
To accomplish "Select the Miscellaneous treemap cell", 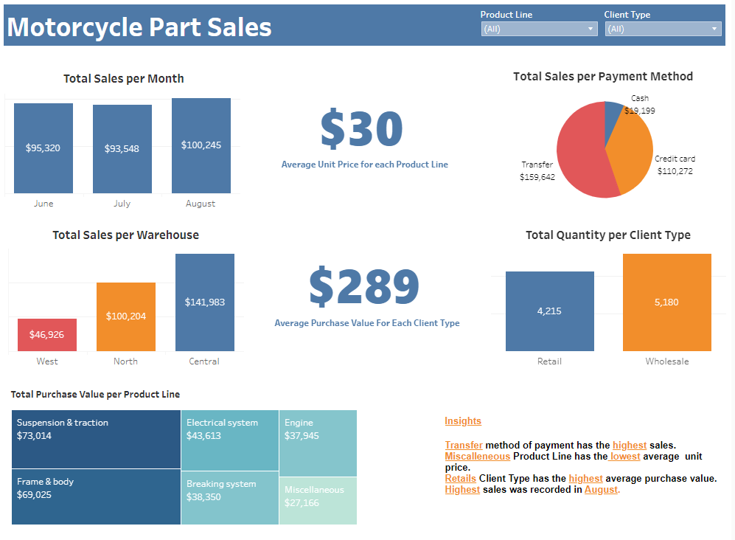I will click(x=317, y=498).
